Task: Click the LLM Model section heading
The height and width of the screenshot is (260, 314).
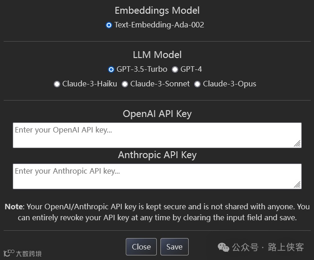Action: point(157,55)
